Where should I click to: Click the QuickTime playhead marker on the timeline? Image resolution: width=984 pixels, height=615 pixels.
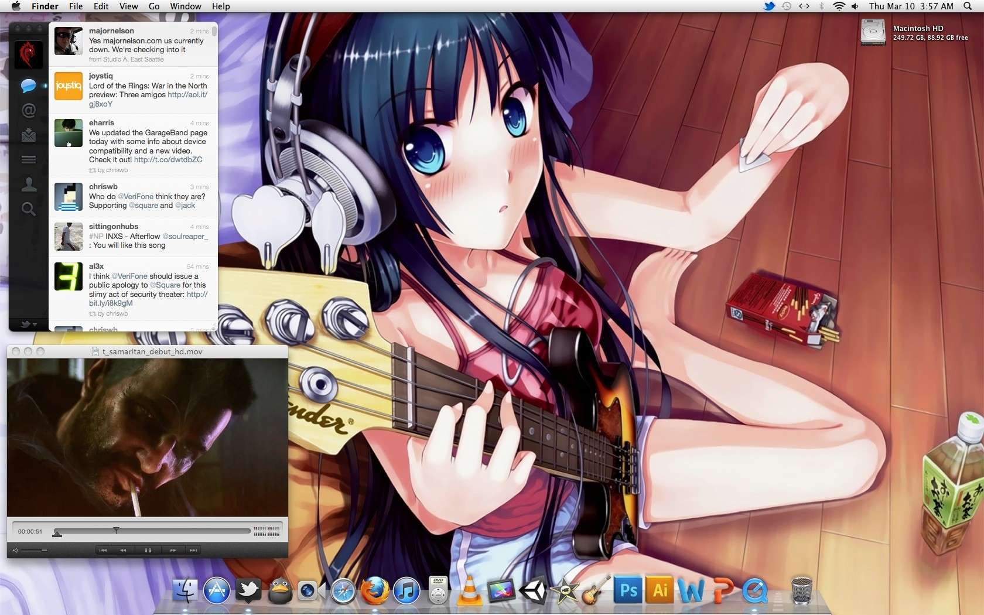tap(116, 530)
